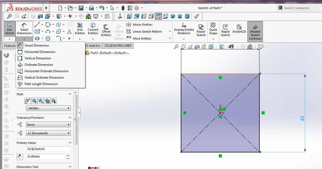The width and height of the screenshot is (322, 169).
Task: Click the D2@Sketch1 name field
Action: (x=48, y=149)
